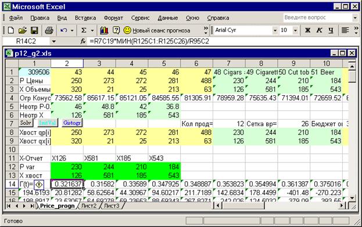Viewport: 362px width, 227px height.
Task: Select column header 2
Action: pos(67,63)
